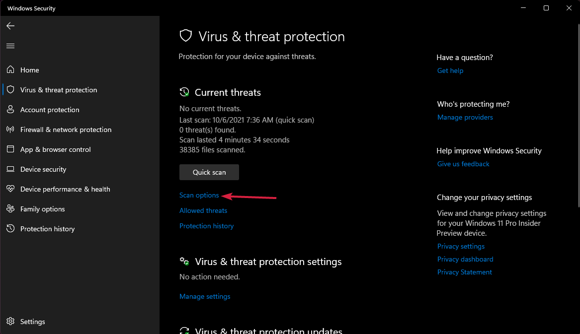580x334 pixels.
Task: Click Manage settings under protection settings
Action: pyautogui.click(x=205, y=296)
